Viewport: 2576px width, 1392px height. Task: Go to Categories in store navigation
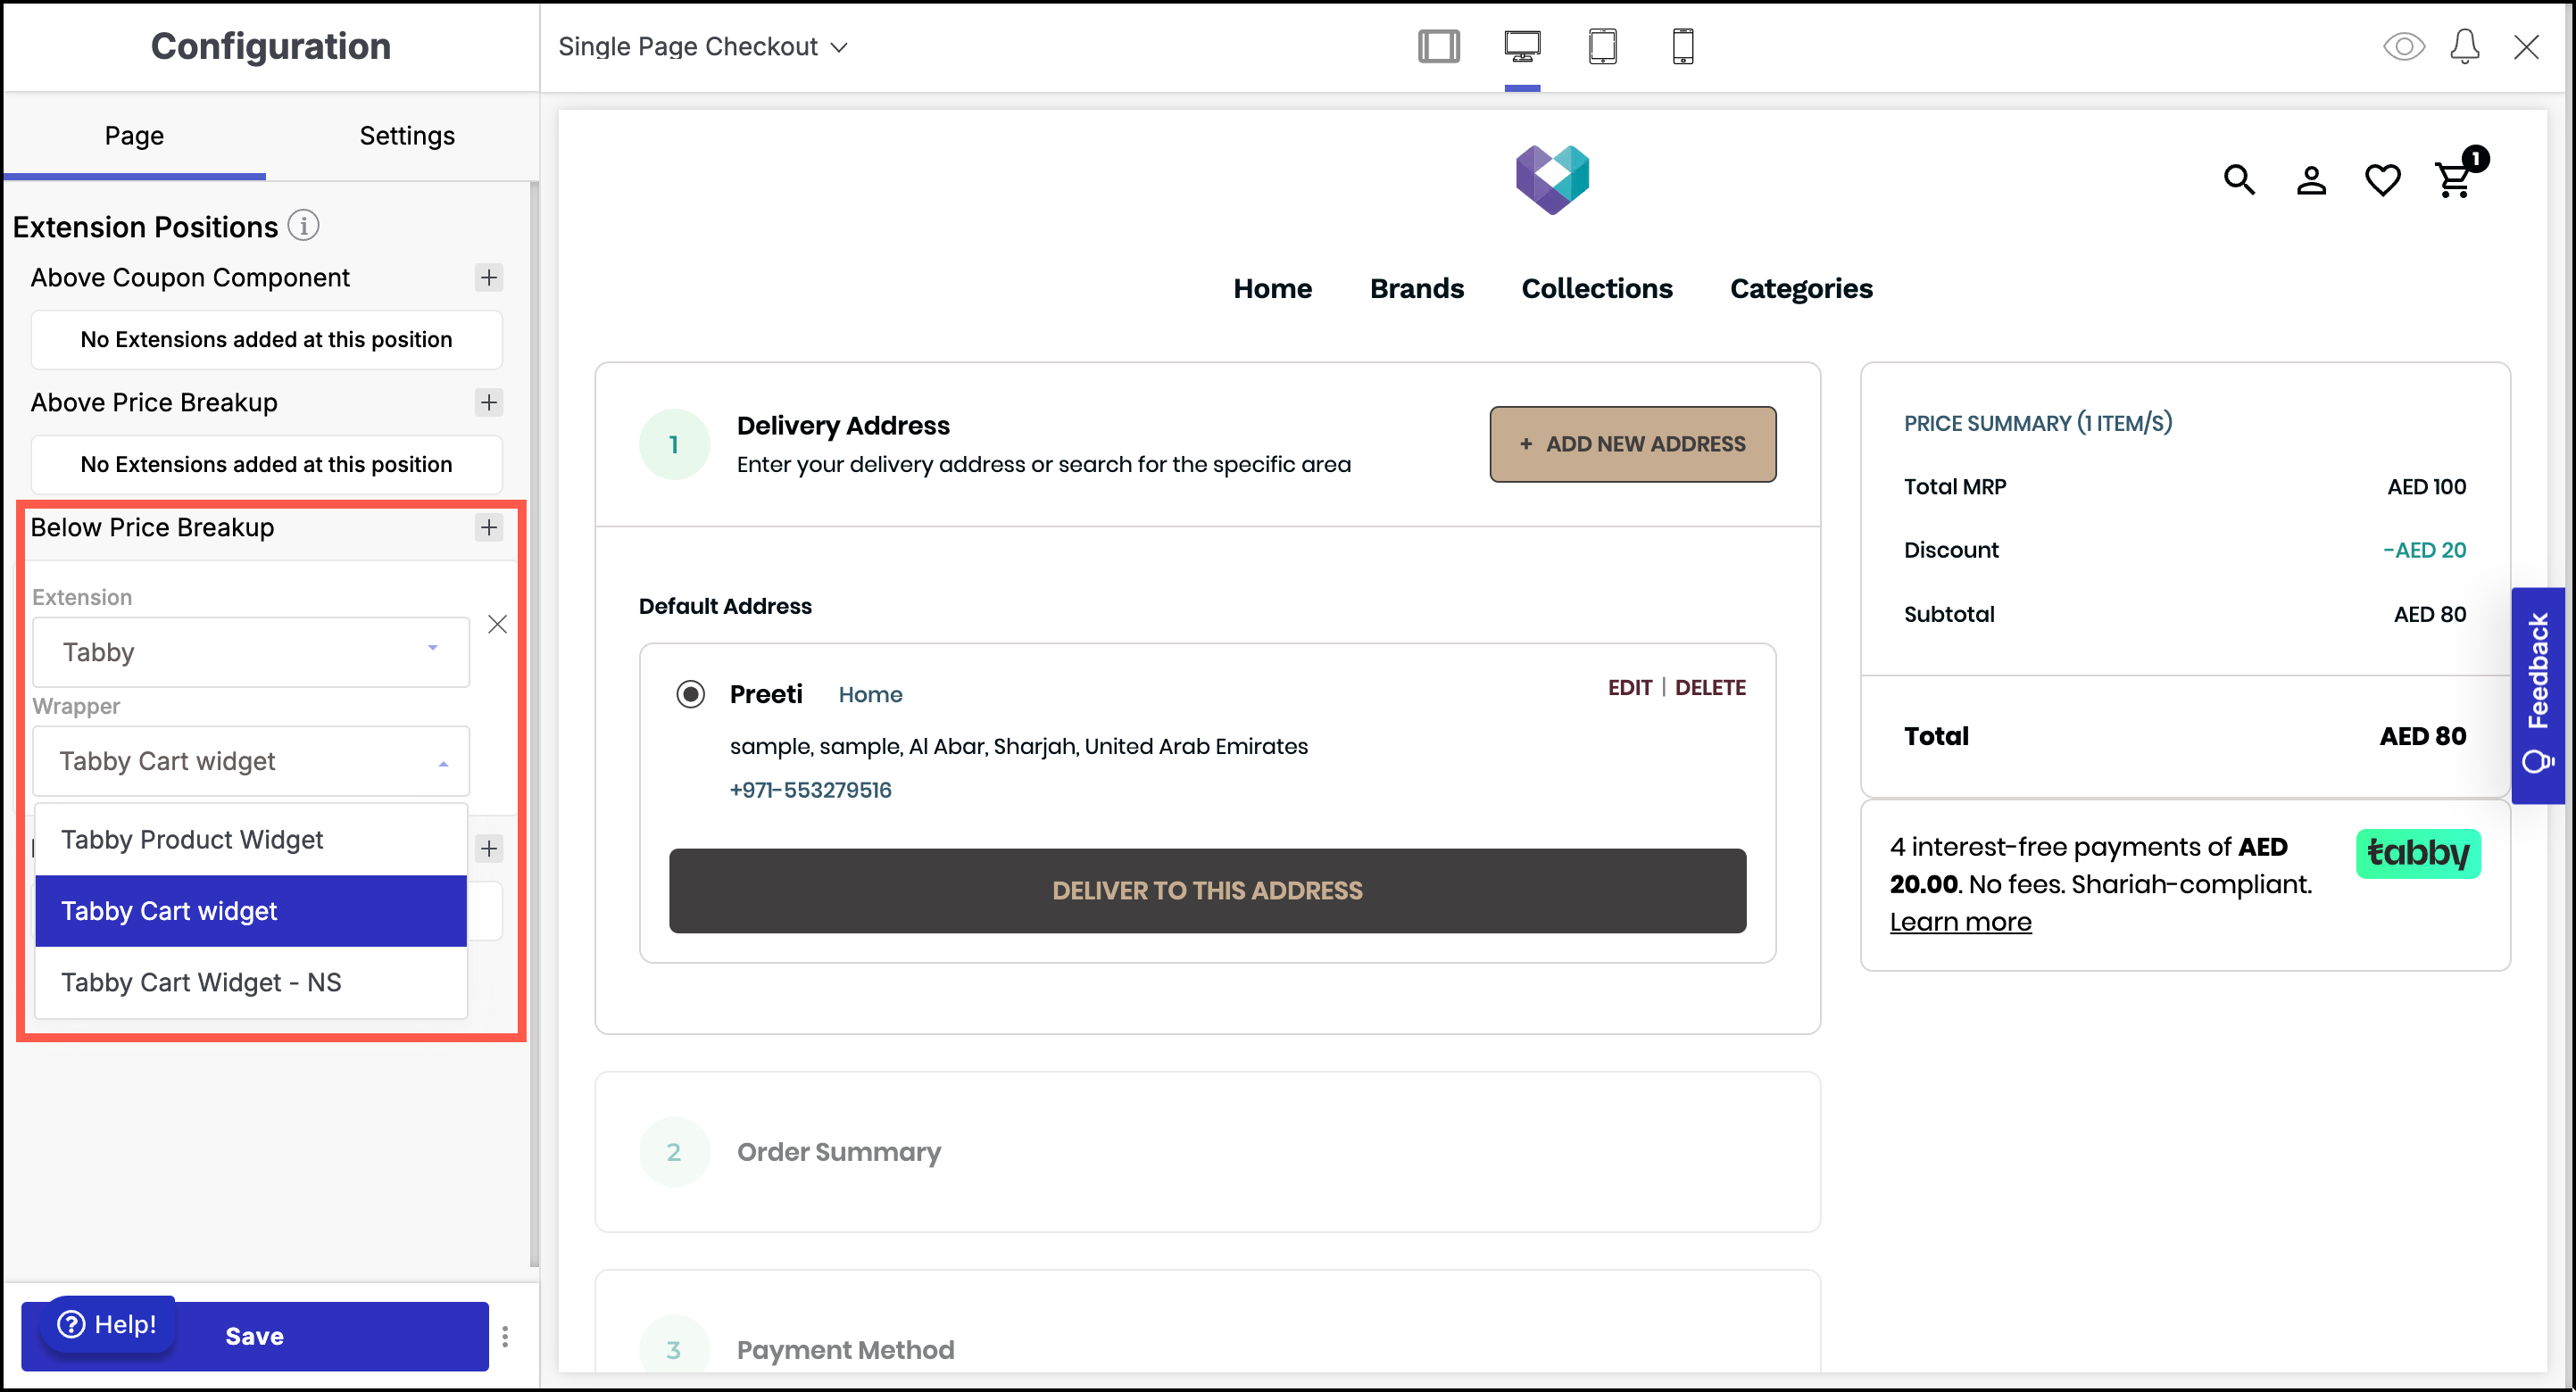pos(1801,289)
